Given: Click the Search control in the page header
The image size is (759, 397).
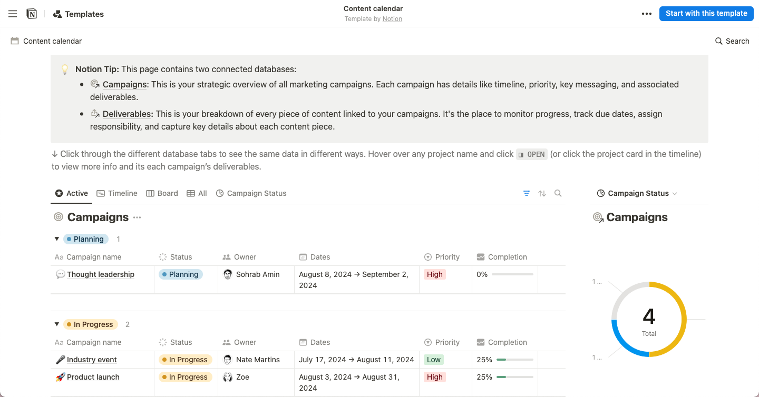Looking at the screenshot, I should [x=732, y=41].
